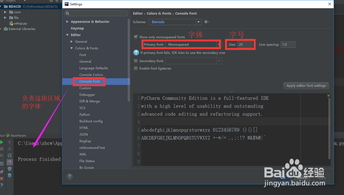Expand the com folder in Project tree
Screen dimensions: 344x195
tap(5, 12)
